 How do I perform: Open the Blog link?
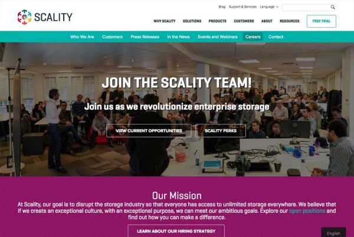[x=222, y=6]
